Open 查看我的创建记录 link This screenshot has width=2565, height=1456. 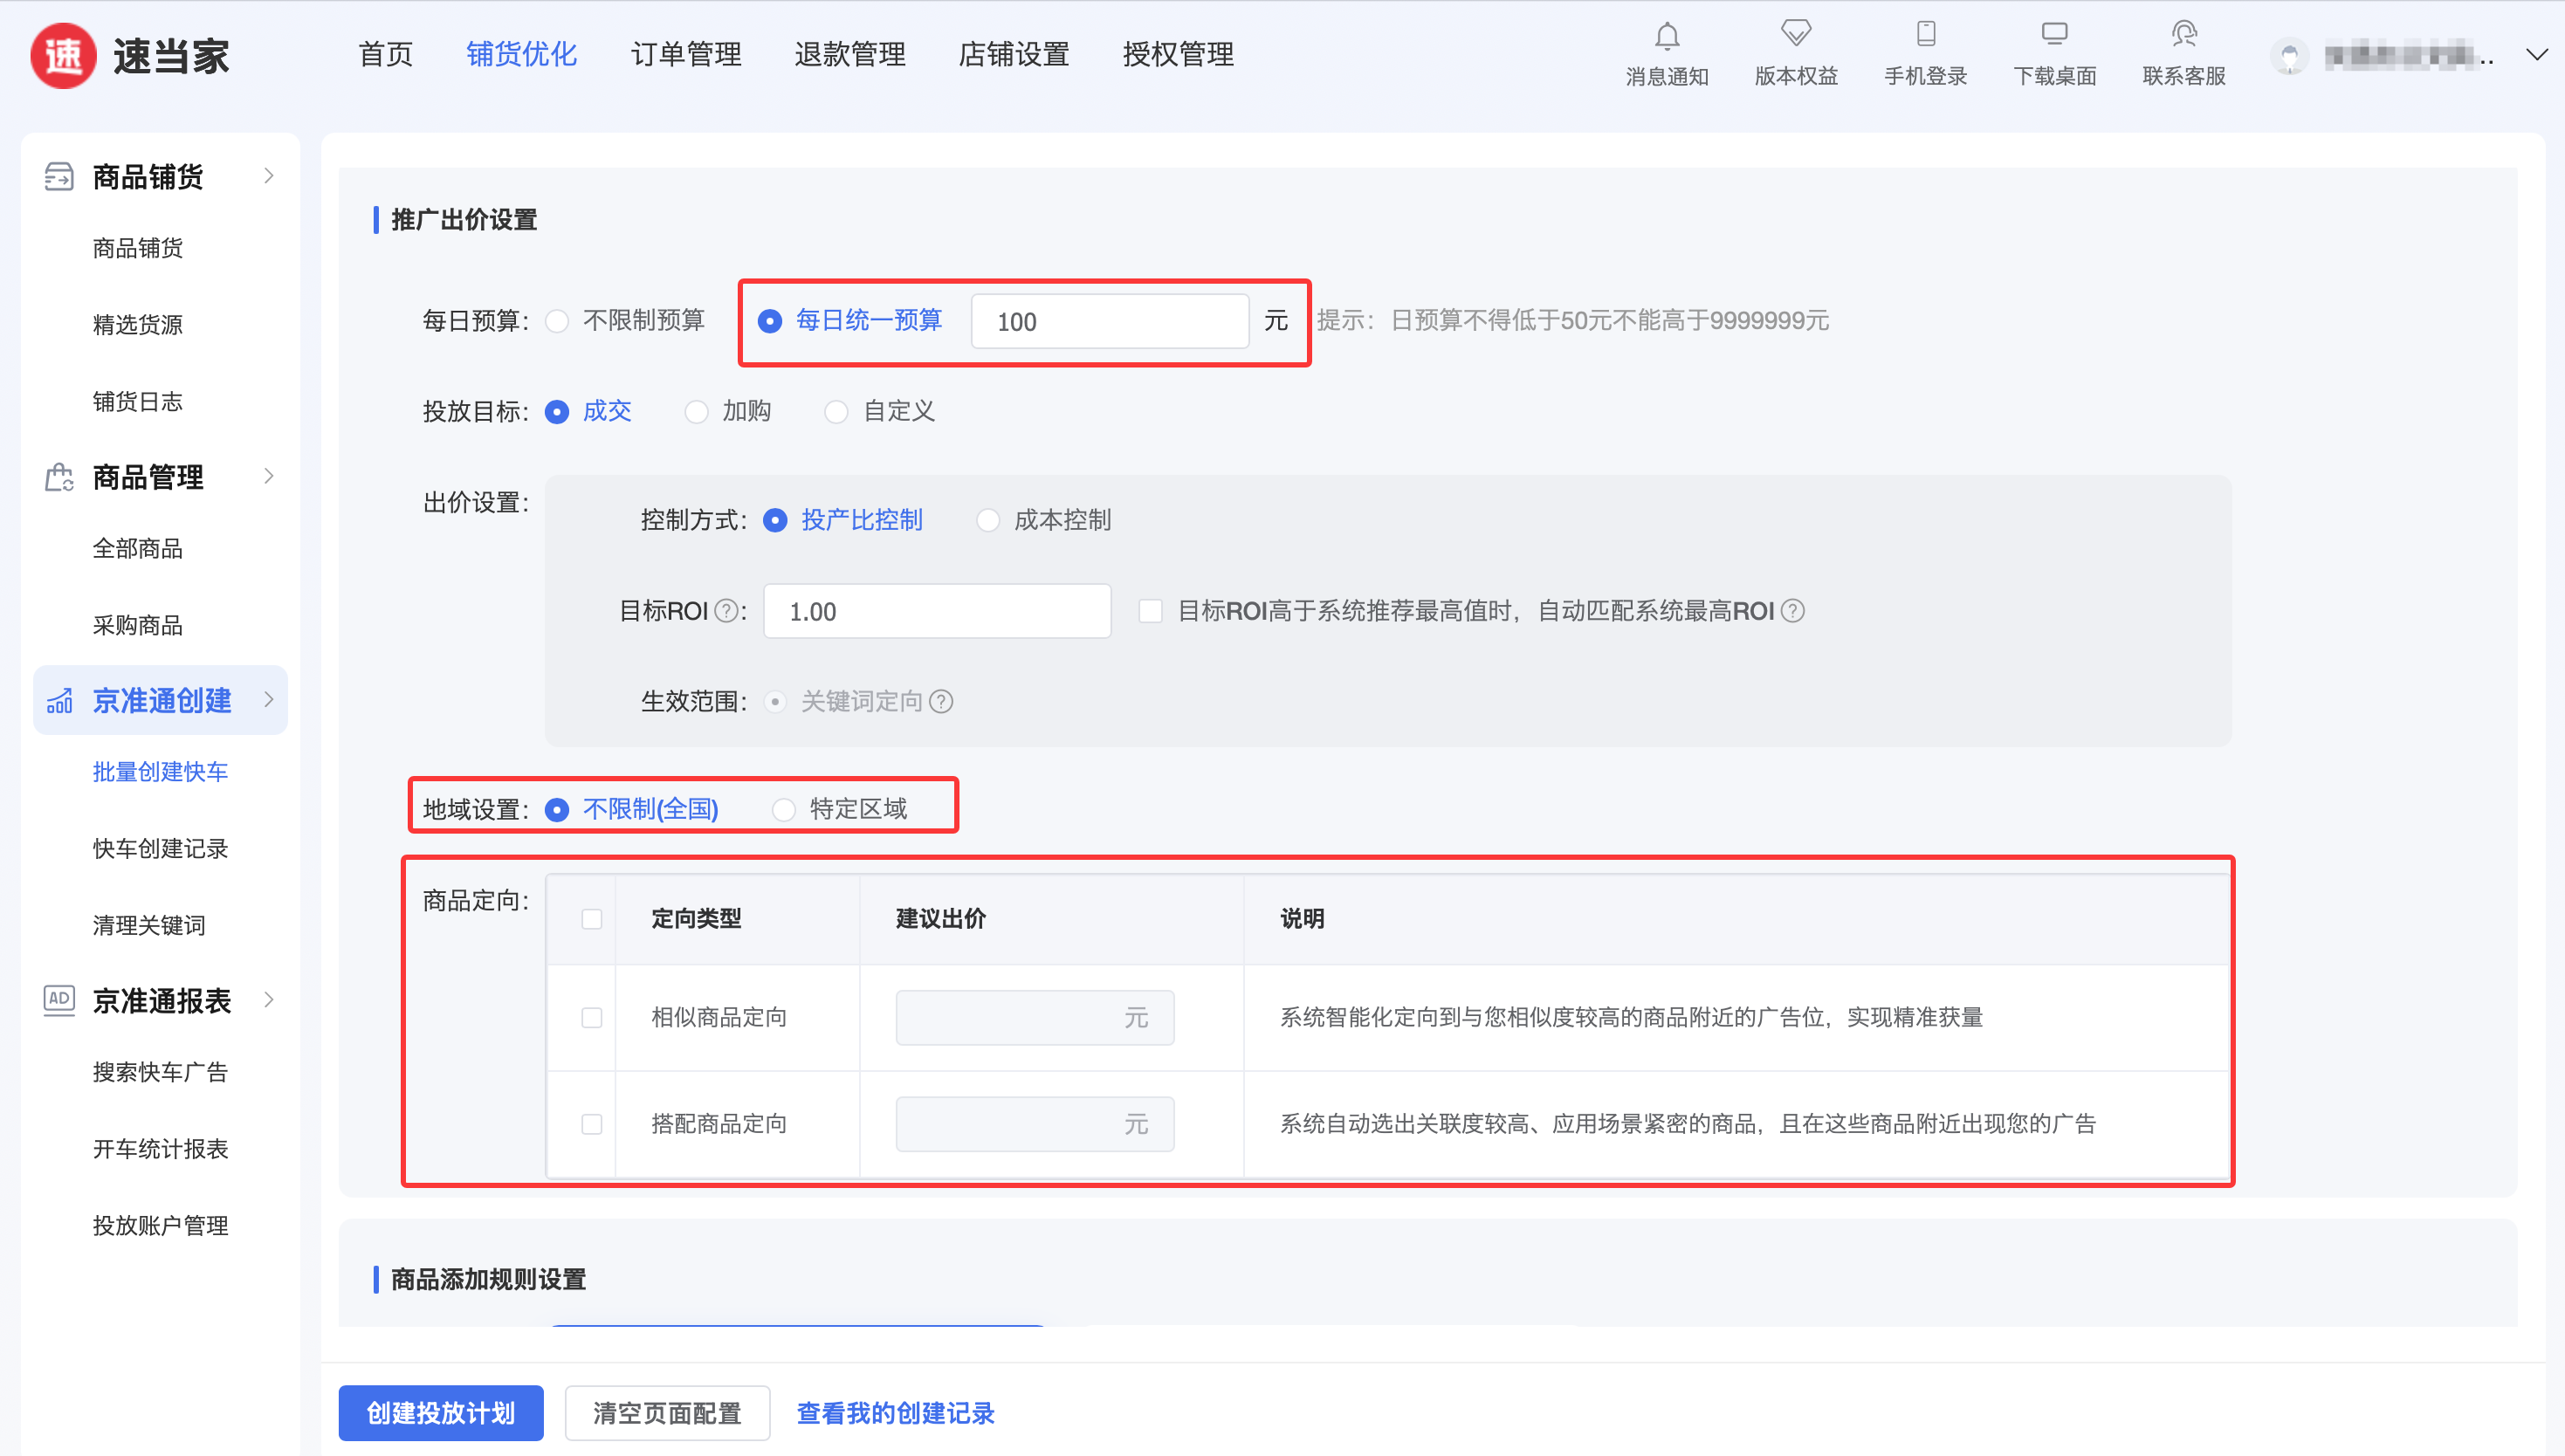[895, 1412]
